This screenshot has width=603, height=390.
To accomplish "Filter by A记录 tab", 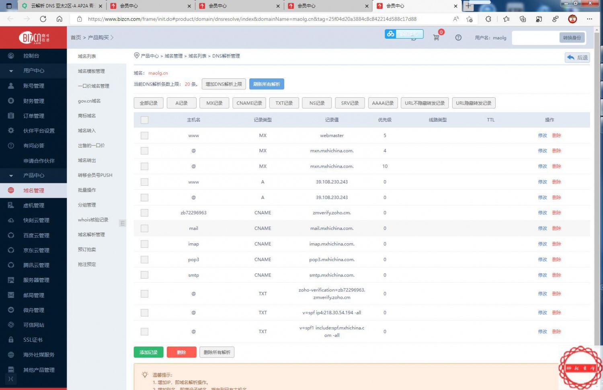I will click(182, 103).
